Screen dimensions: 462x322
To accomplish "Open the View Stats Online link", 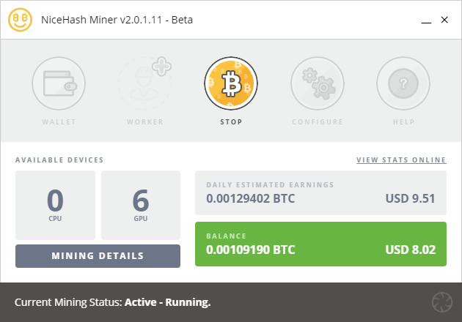I will tap(401, 160).
